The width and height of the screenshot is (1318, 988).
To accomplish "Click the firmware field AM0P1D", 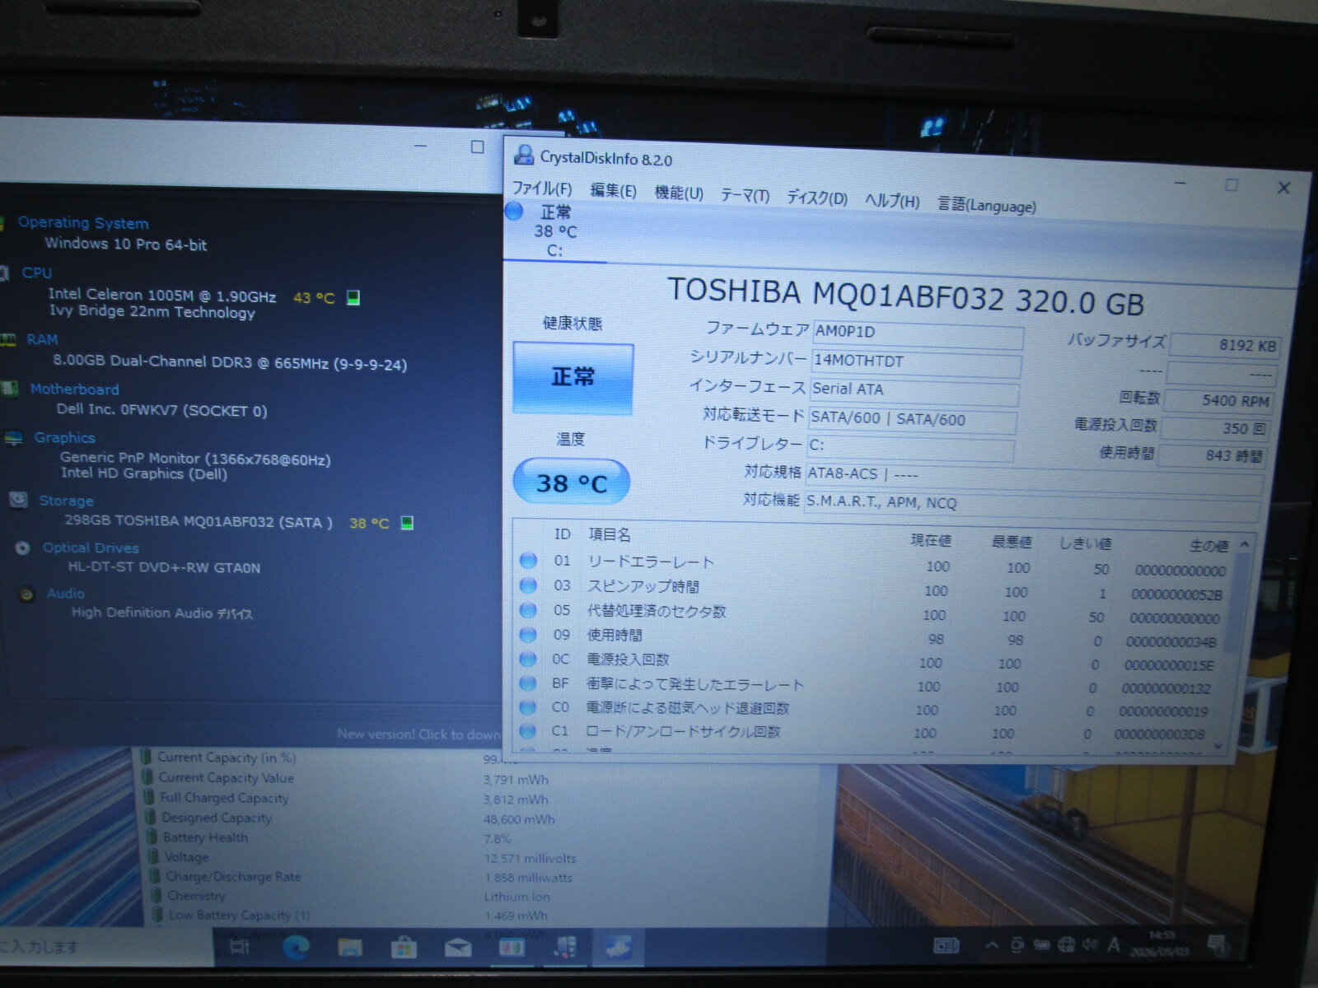I will [918, 333].
